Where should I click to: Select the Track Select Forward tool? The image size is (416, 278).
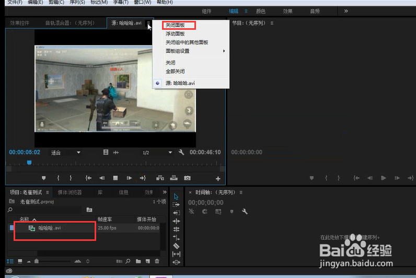(176, 205)
